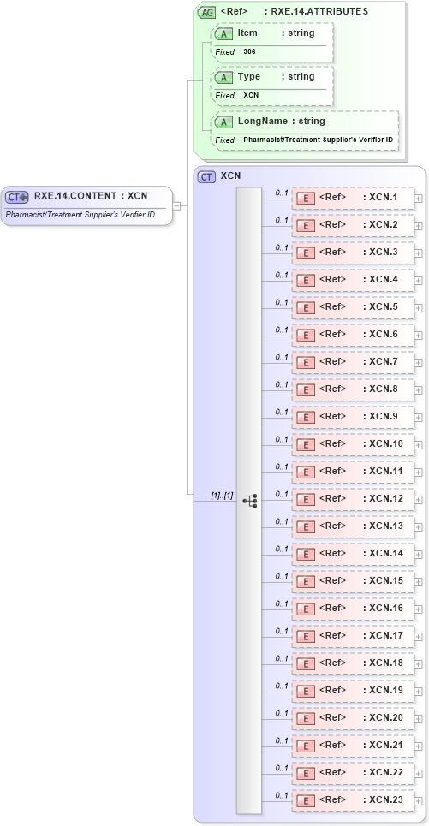Expand the XCN.21 element plus box

[418, 746]
